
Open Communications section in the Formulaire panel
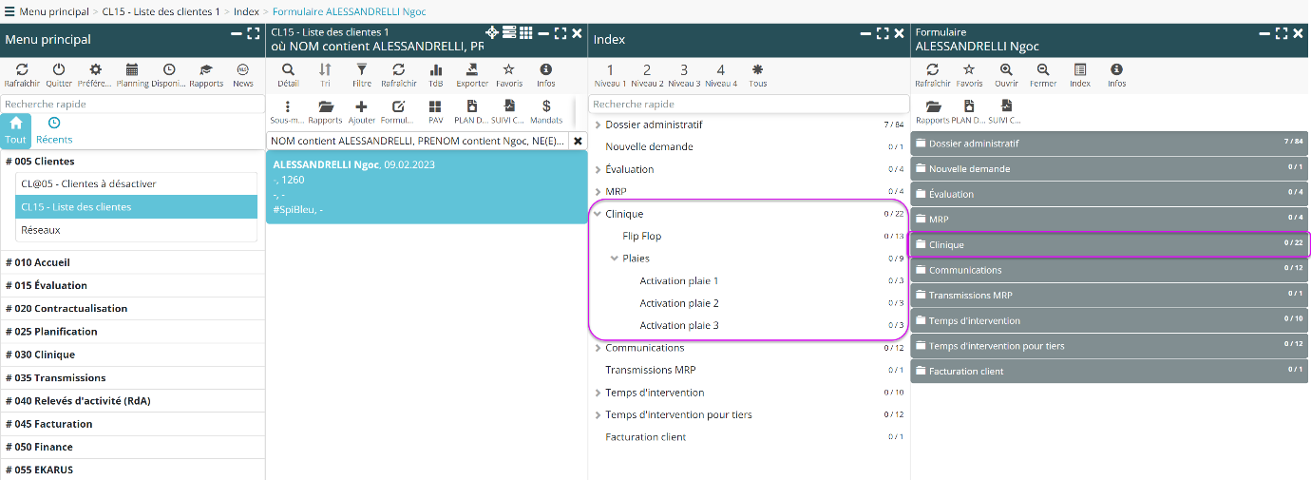coord(965,270)
